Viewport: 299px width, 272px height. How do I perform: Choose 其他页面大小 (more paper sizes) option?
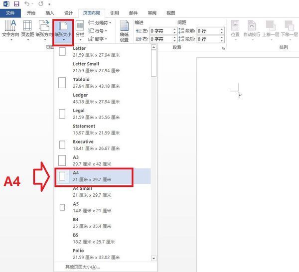(83, 267)
